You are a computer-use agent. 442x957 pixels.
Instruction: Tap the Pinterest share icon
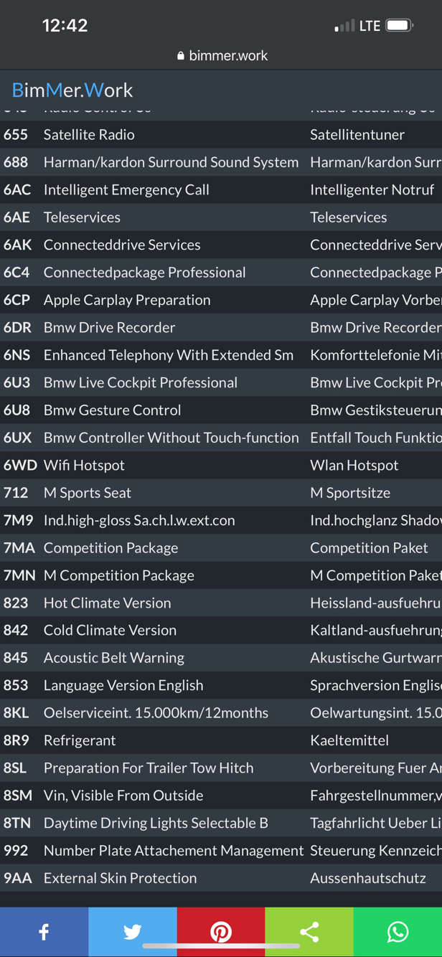(x=221, y=931)
